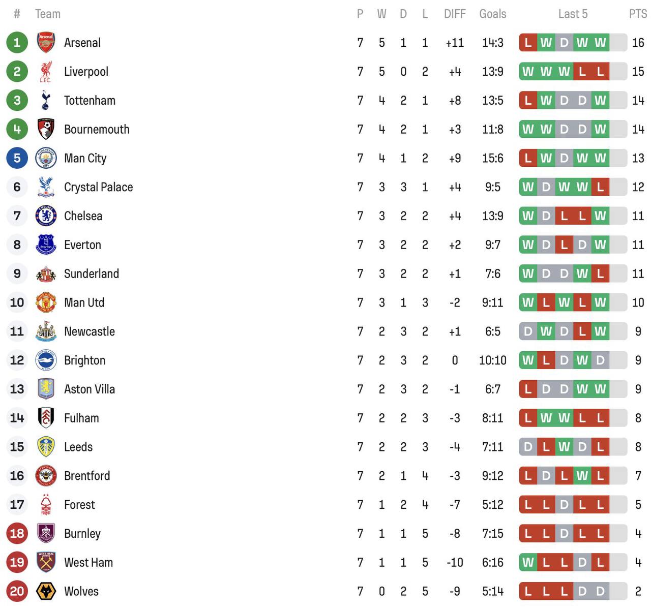Open the Bournemouth team link
Screen dimensions: 651x610
pyautogui.click(x=97, y=130)
